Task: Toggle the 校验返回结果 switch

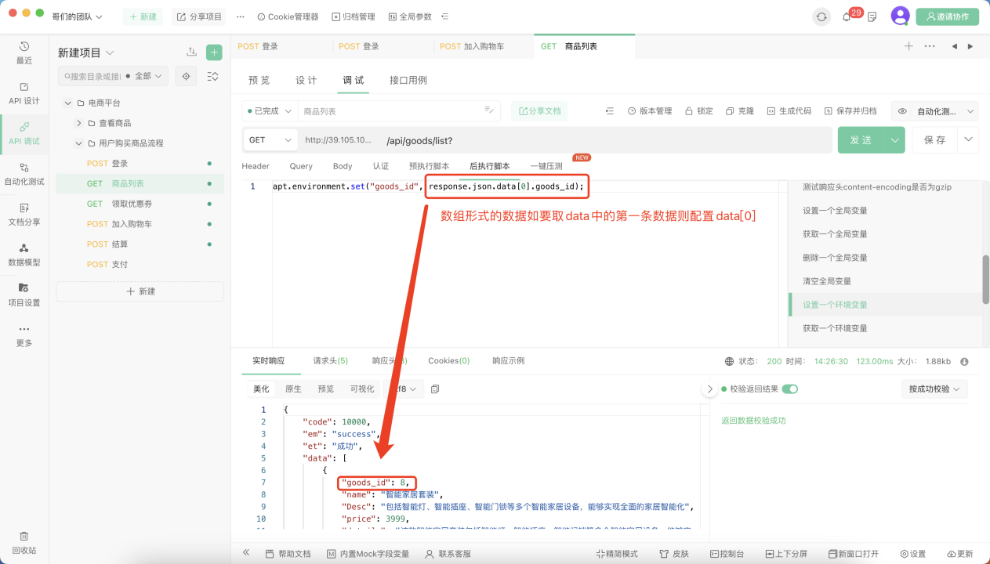Action: point(790,389)
